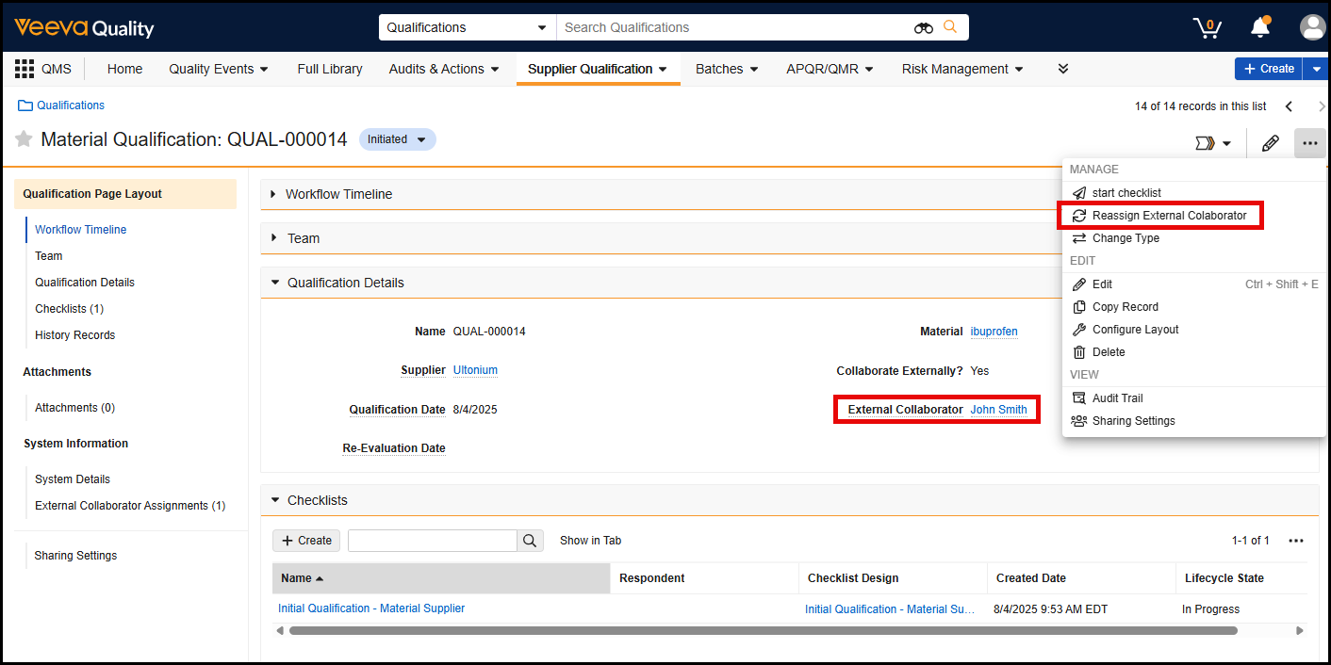Open the Qualifications search scope dropdown

(468, 27)
